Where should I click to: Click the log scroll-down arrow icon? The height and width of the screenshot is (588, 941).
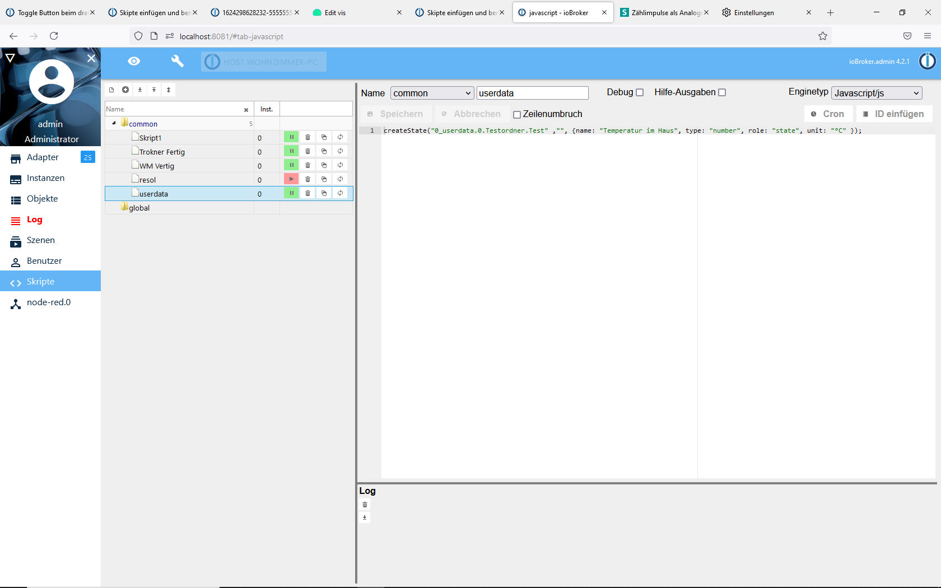click(365, 517)
